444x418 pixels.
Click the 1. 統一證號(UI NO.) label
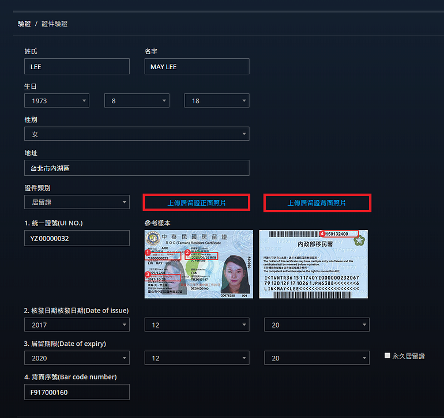click(x=54, y=223)
